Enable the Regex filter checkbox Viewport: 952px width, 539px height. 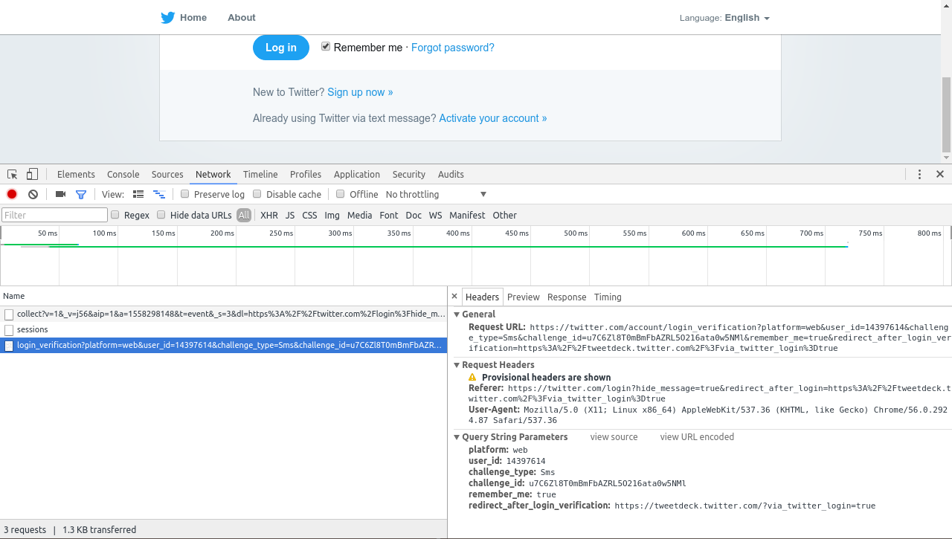click(115, 215)
